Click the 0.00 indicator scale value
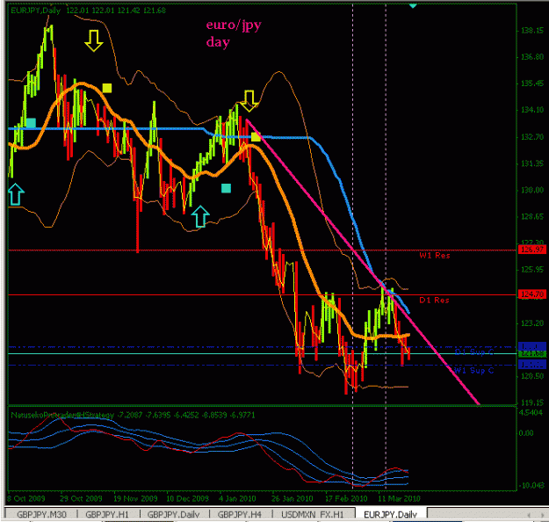The image size is (549, 522). click(526, 433)
